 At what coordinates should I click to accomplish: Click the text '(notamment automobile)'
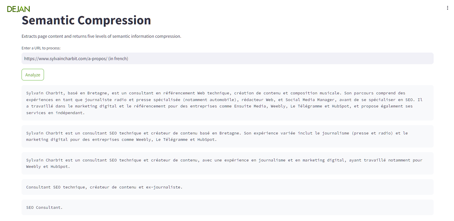(210, 100)
